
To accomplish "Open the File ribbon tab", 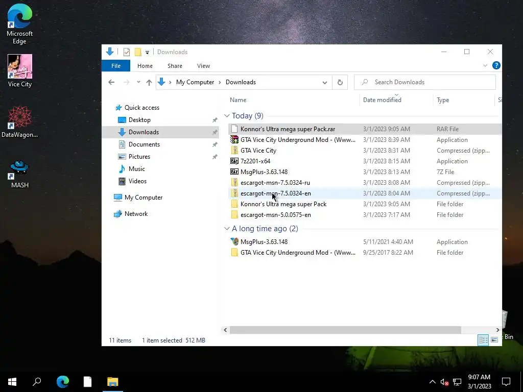I will click(x=116, y=66).
